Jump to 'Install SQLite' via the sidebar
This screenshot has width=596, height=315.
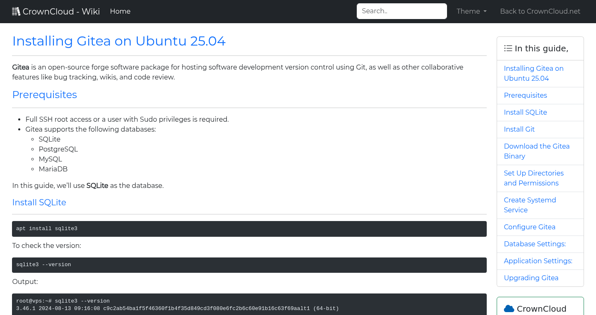click(525, 112)
